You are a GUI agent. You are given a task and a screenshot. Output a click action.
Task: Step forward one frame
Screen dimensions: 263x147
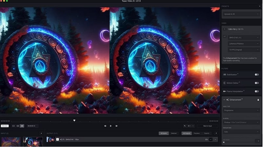[116, 126]
